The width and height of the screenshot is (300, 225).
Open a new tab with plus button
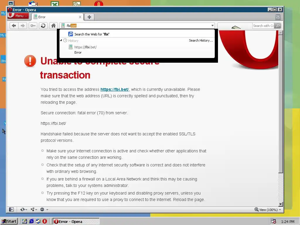click(x=89, y=17)
